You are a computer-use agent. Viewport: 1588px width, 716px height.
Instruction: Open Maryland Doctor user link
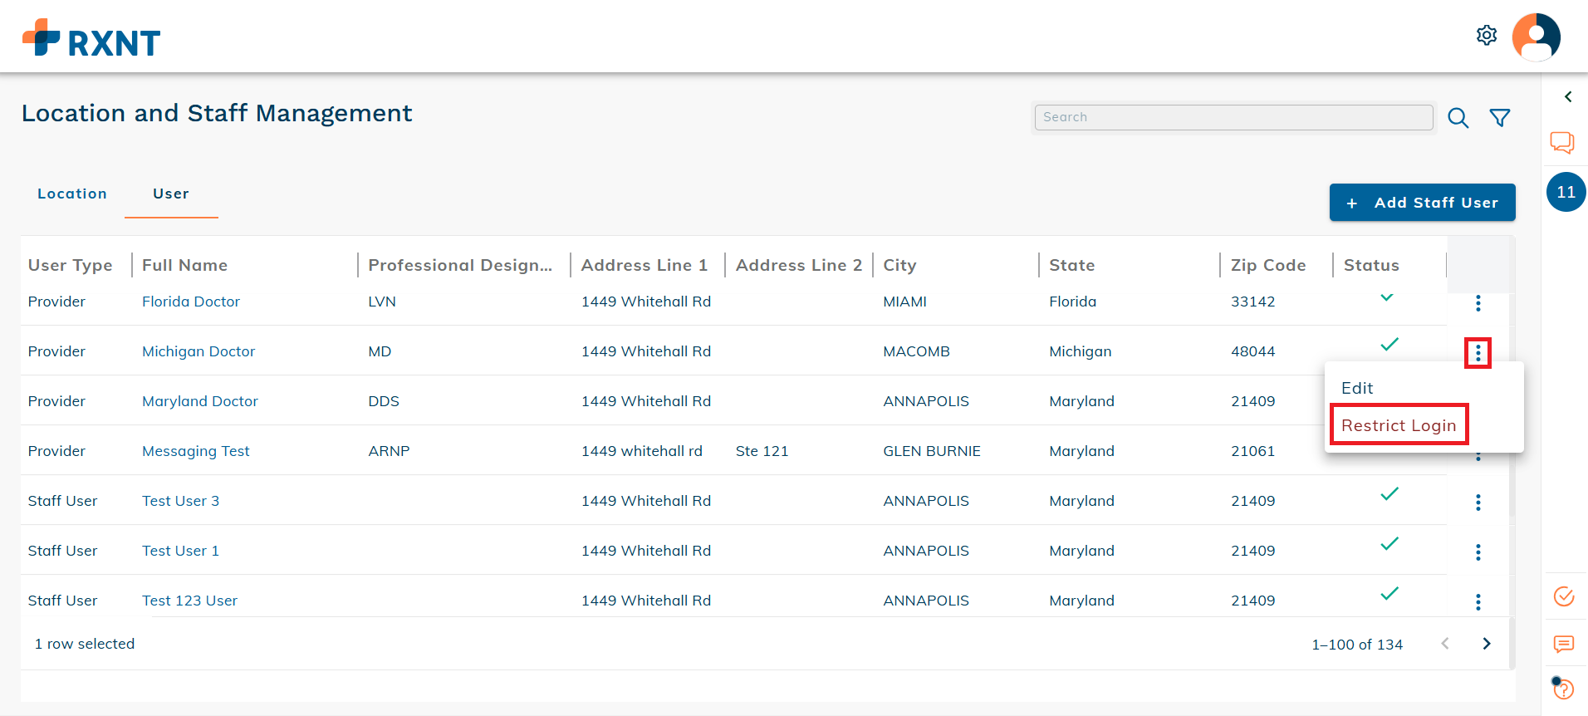point(200,401)
